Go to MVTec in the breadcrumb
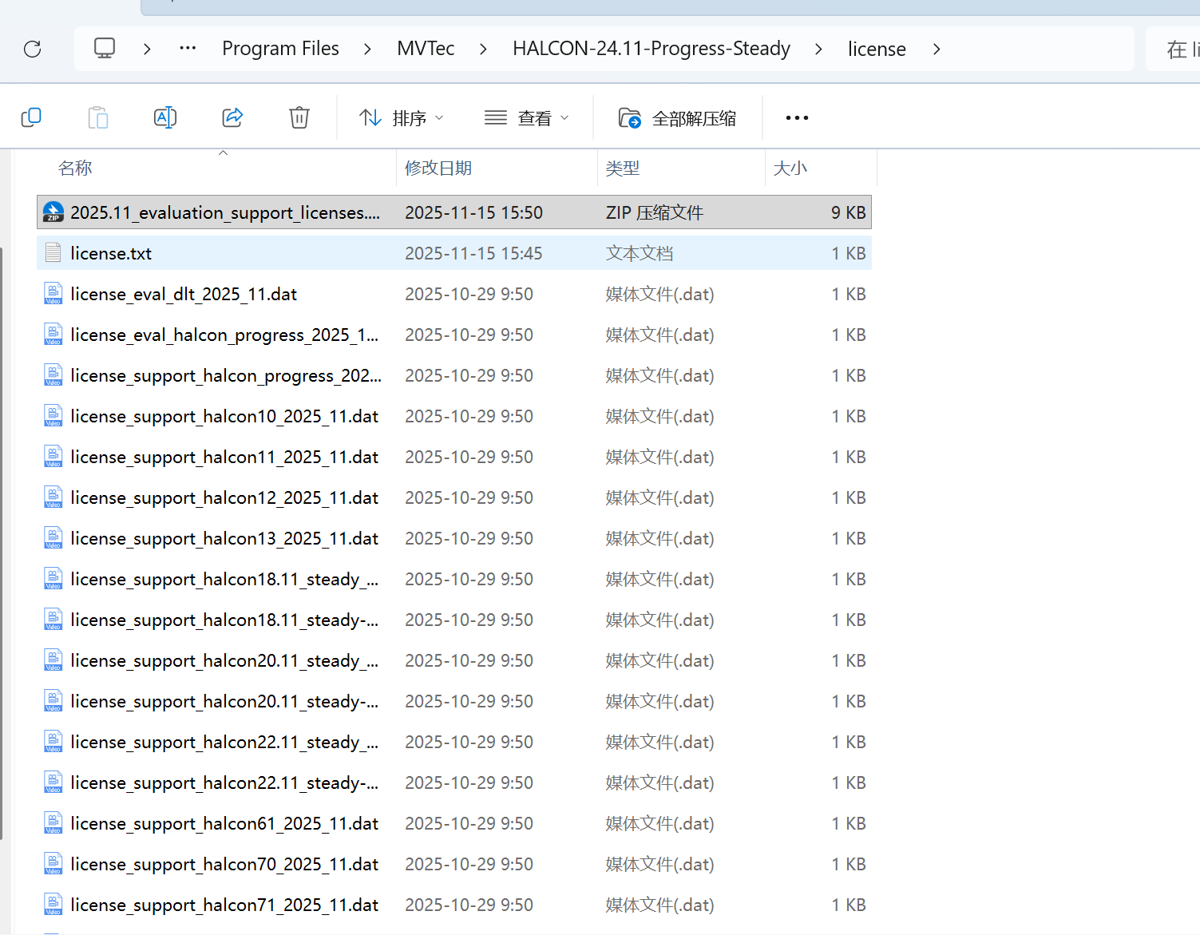 [426, 49]
